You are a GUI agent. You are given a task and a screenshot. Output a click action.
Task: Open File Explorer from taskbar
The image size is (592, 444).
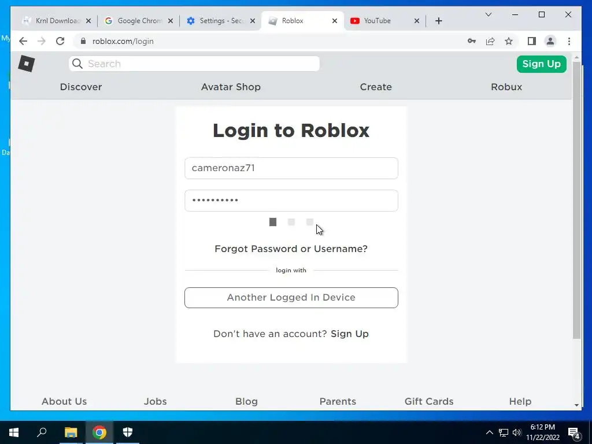click(71, 432)
